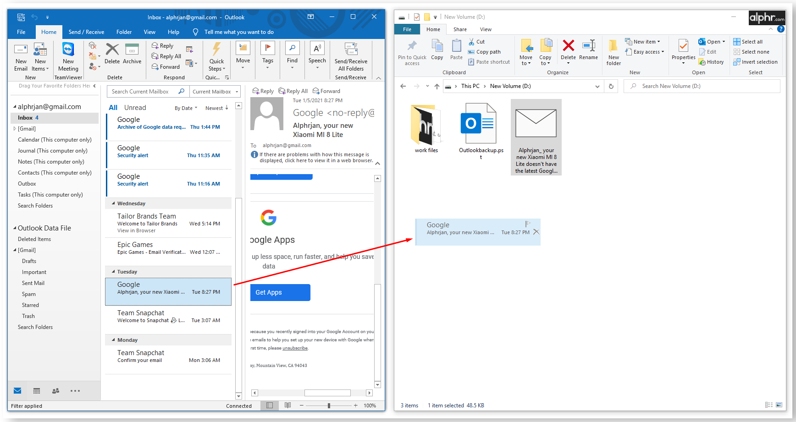Click the Get Apps button in the email
The width and height of the screenshot is (796, 422).
(280, 292)
